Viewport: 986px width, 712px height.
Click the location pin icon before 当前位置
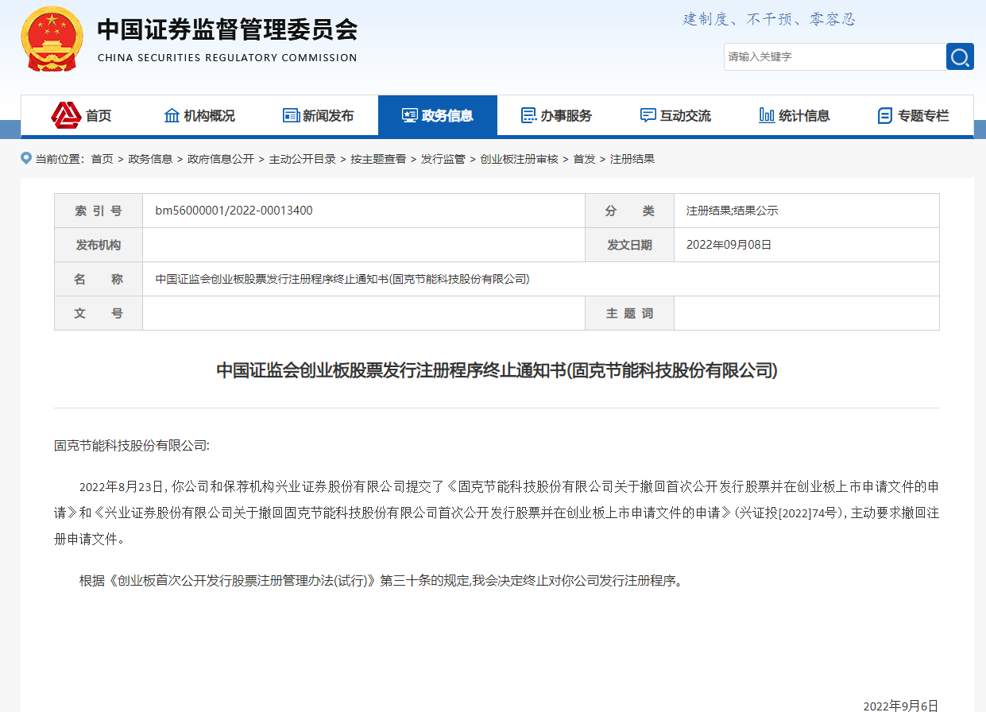point(24,158)
